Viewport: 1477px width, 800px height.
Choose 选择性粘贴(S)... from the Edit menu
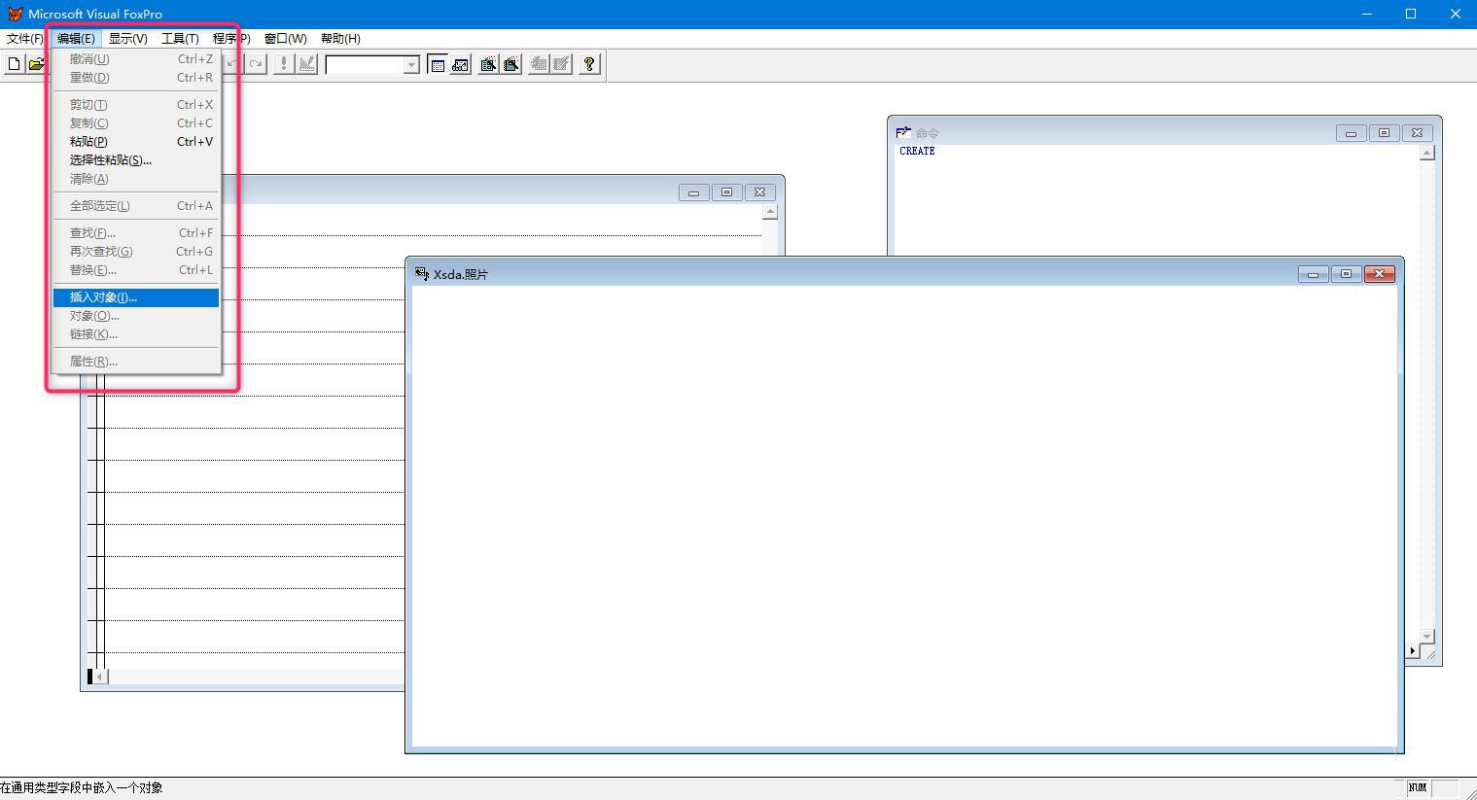(x=136, y=160)
